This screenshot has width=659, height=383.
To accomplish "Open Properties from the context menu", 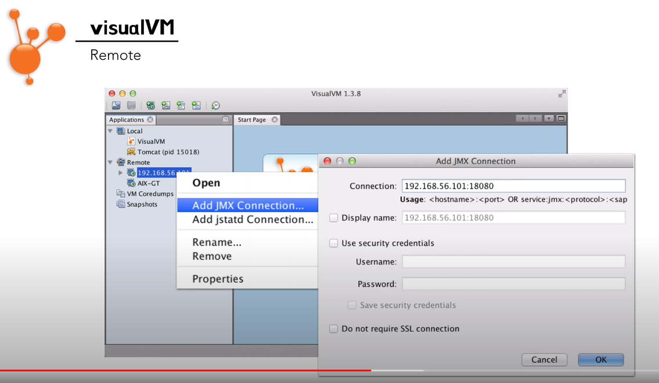I will coord(247,279).
